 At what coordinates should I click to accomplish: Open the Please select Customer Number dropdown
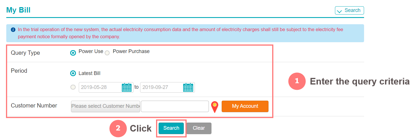click(x=106, y=106)
